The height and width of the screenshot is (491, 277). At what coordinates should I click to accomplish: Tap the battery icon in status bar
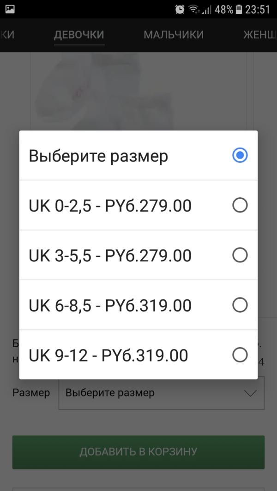(239, 9)
